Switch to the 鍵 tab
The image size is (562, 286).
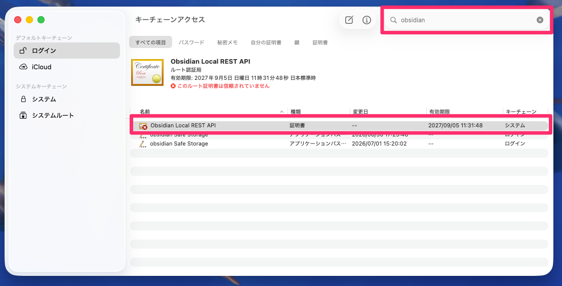point(297,42)
